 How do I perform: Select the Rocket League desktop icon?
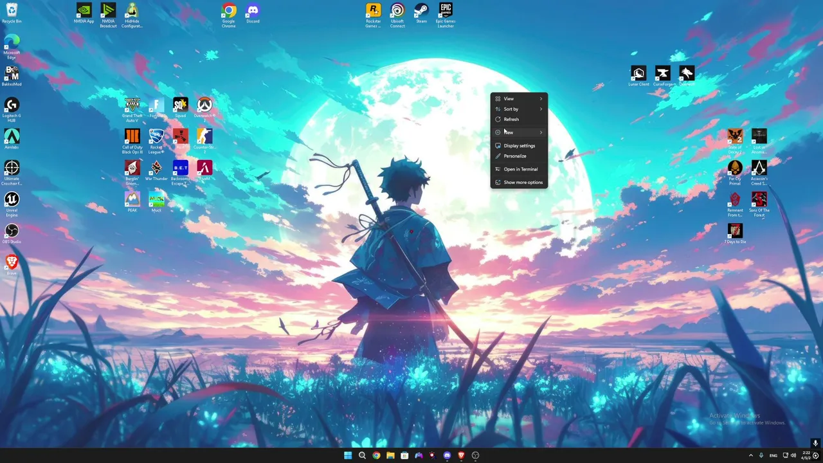coord(156,141)
